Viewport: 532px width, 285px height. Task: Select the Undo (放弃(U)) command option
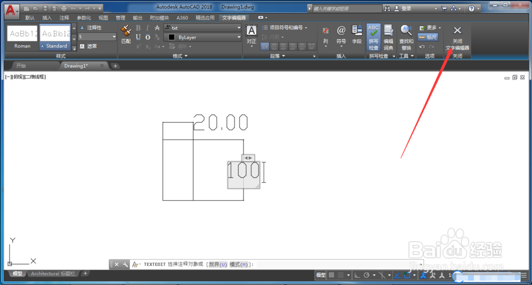click(x=218, y=264)
